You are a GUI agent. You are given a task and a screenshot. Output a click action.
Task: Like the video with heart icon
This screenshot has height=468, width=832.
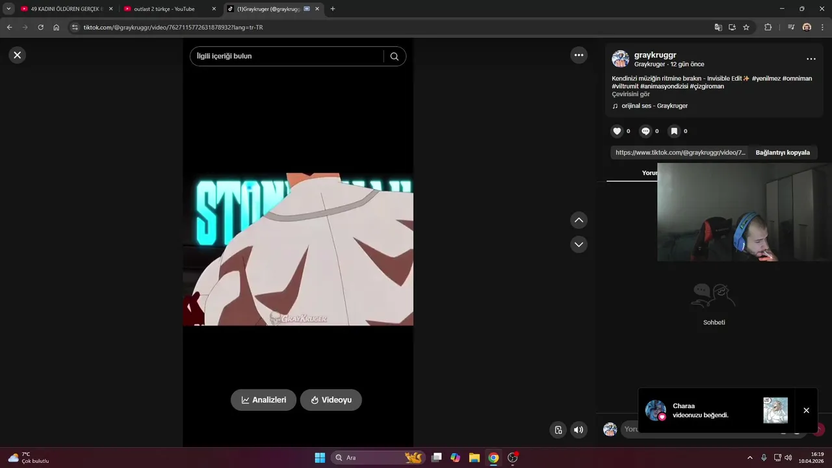click(617, 131)
